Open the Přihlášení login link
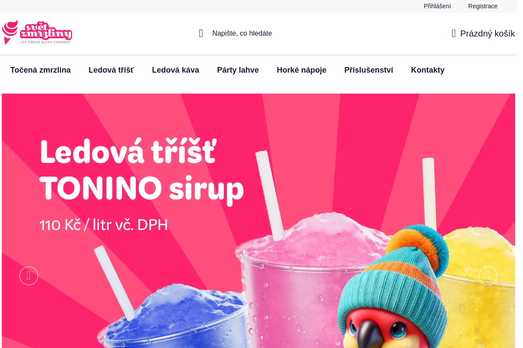This screenshot has height=348, width=523. [x=437, y=6]
